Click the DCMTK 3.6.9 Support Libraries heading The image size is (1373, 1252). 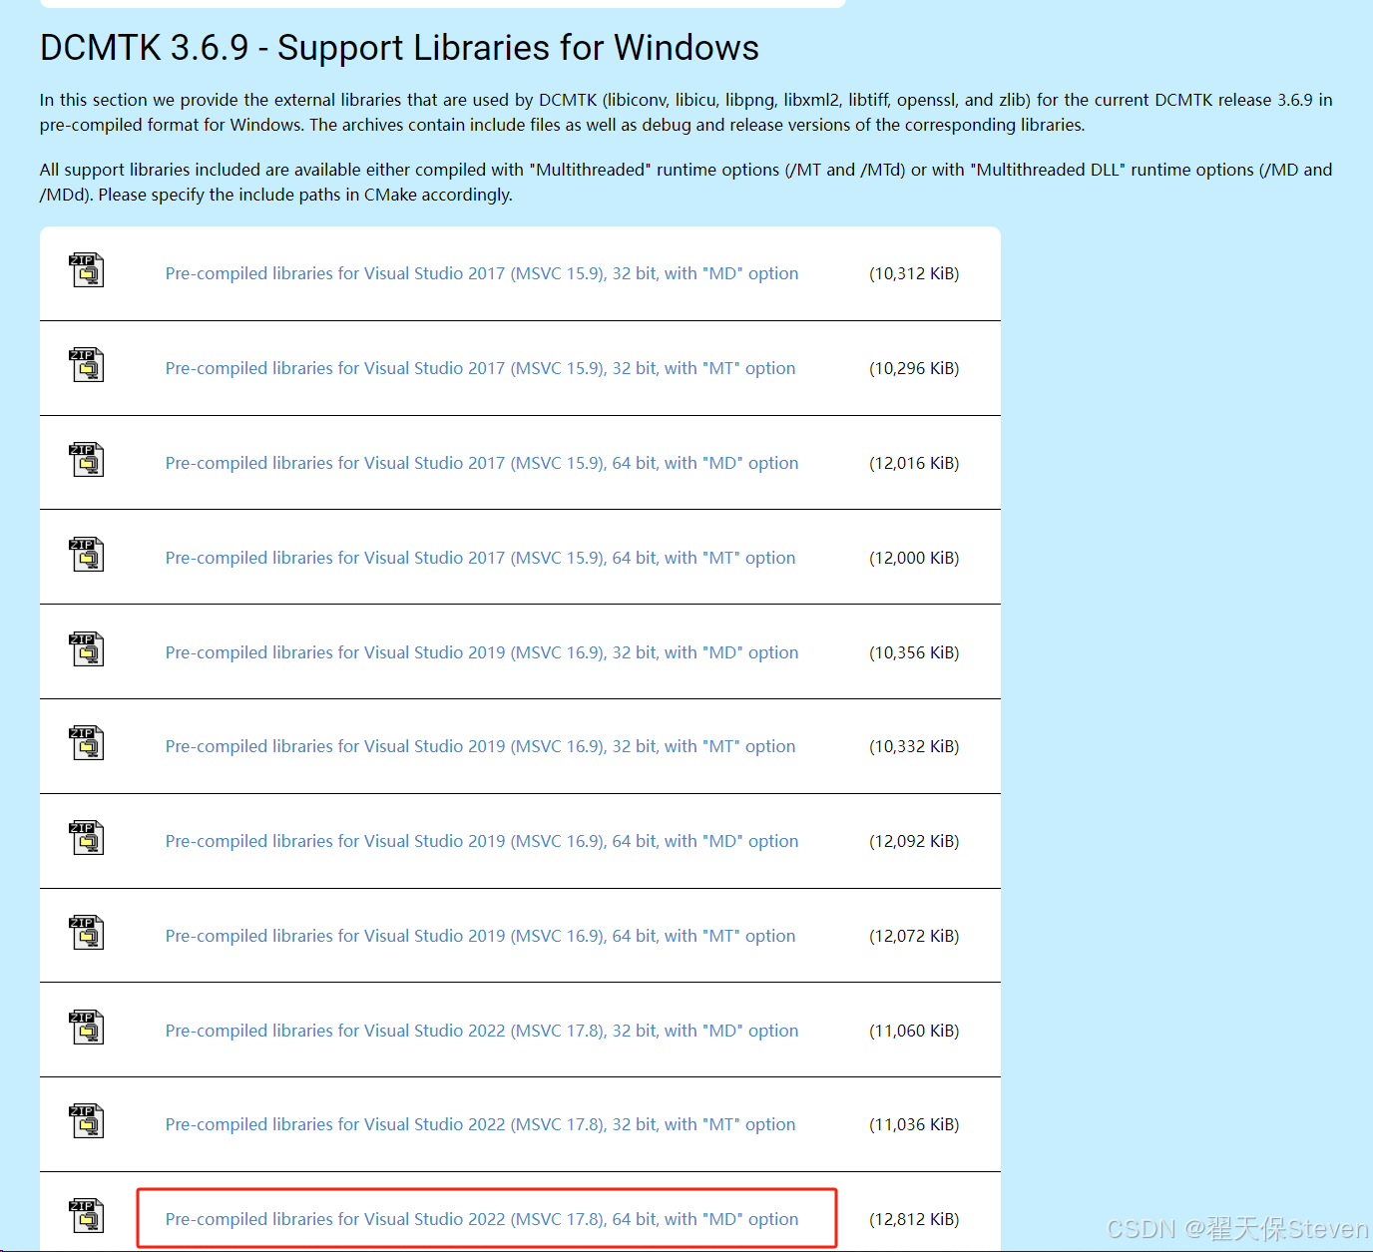coord(399,48)
